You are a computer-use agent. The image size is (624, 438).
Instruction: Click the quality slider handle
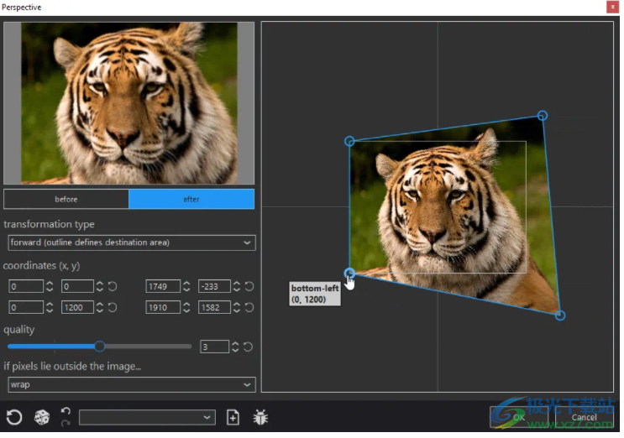(100, 347)
